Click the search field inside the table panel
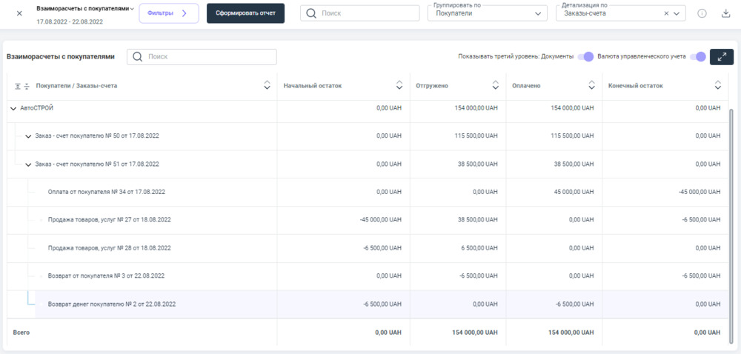Image resolution: width=741 pixels, height=354 pixels. click(210, 57)
